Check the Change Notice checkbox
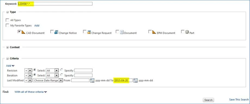 (x=52, y=32)
